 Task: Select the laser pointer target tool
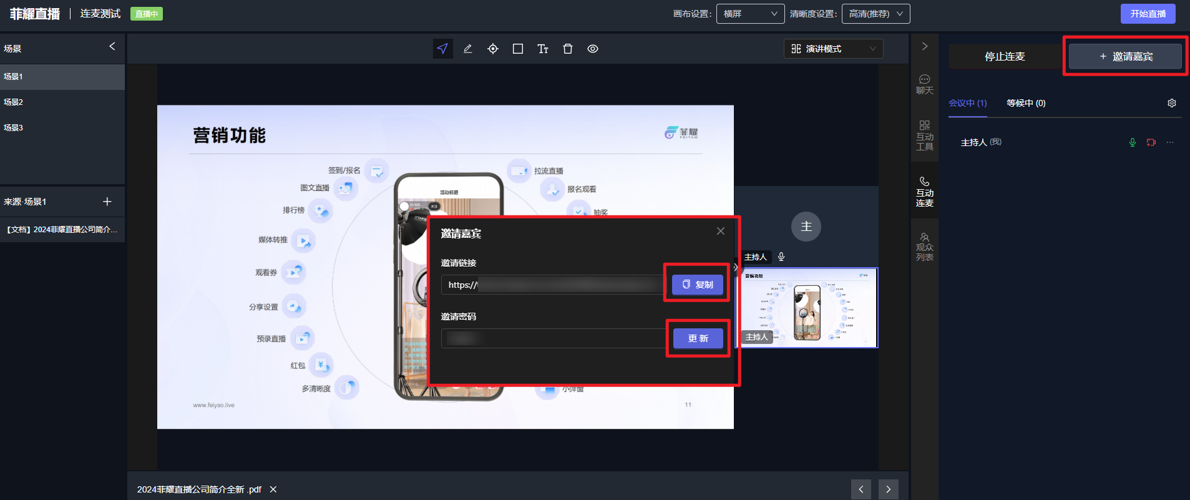point(493,49)
